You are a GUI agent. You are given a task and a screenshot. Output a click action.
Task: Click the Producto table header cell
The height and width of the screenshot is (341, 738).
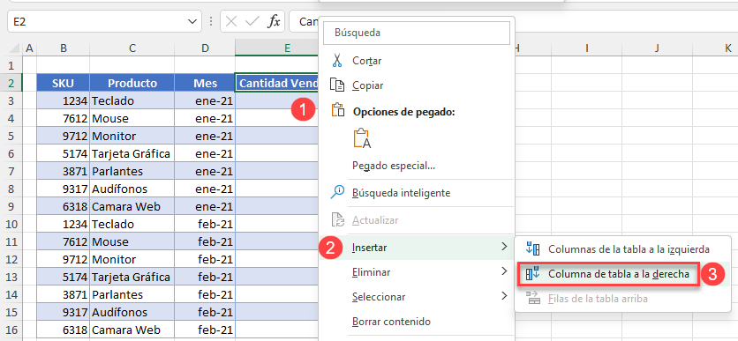click(132, 83)
